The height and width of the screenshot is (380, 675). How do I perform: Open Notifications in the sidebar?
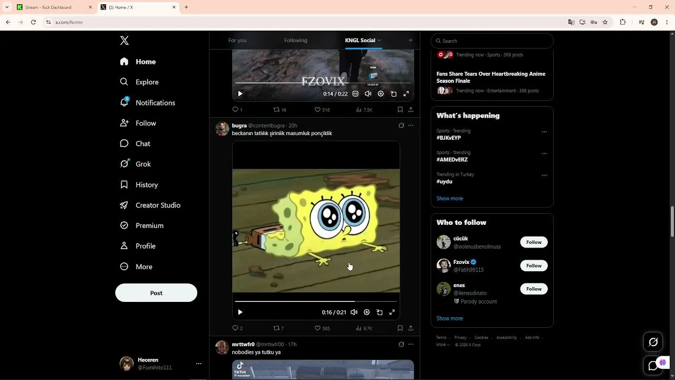(x=147, y=102)
